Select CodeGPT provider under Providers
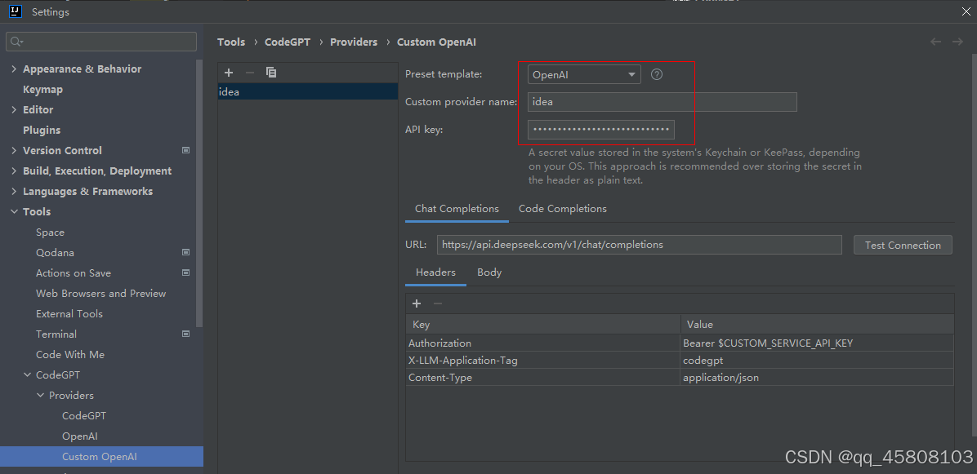This screenshot has height=474, width=977. (x=84, y=416)
